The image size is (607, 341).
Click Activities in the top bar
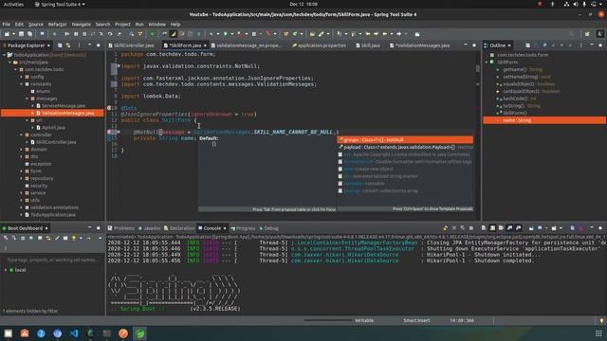click(x=13, y=4)
